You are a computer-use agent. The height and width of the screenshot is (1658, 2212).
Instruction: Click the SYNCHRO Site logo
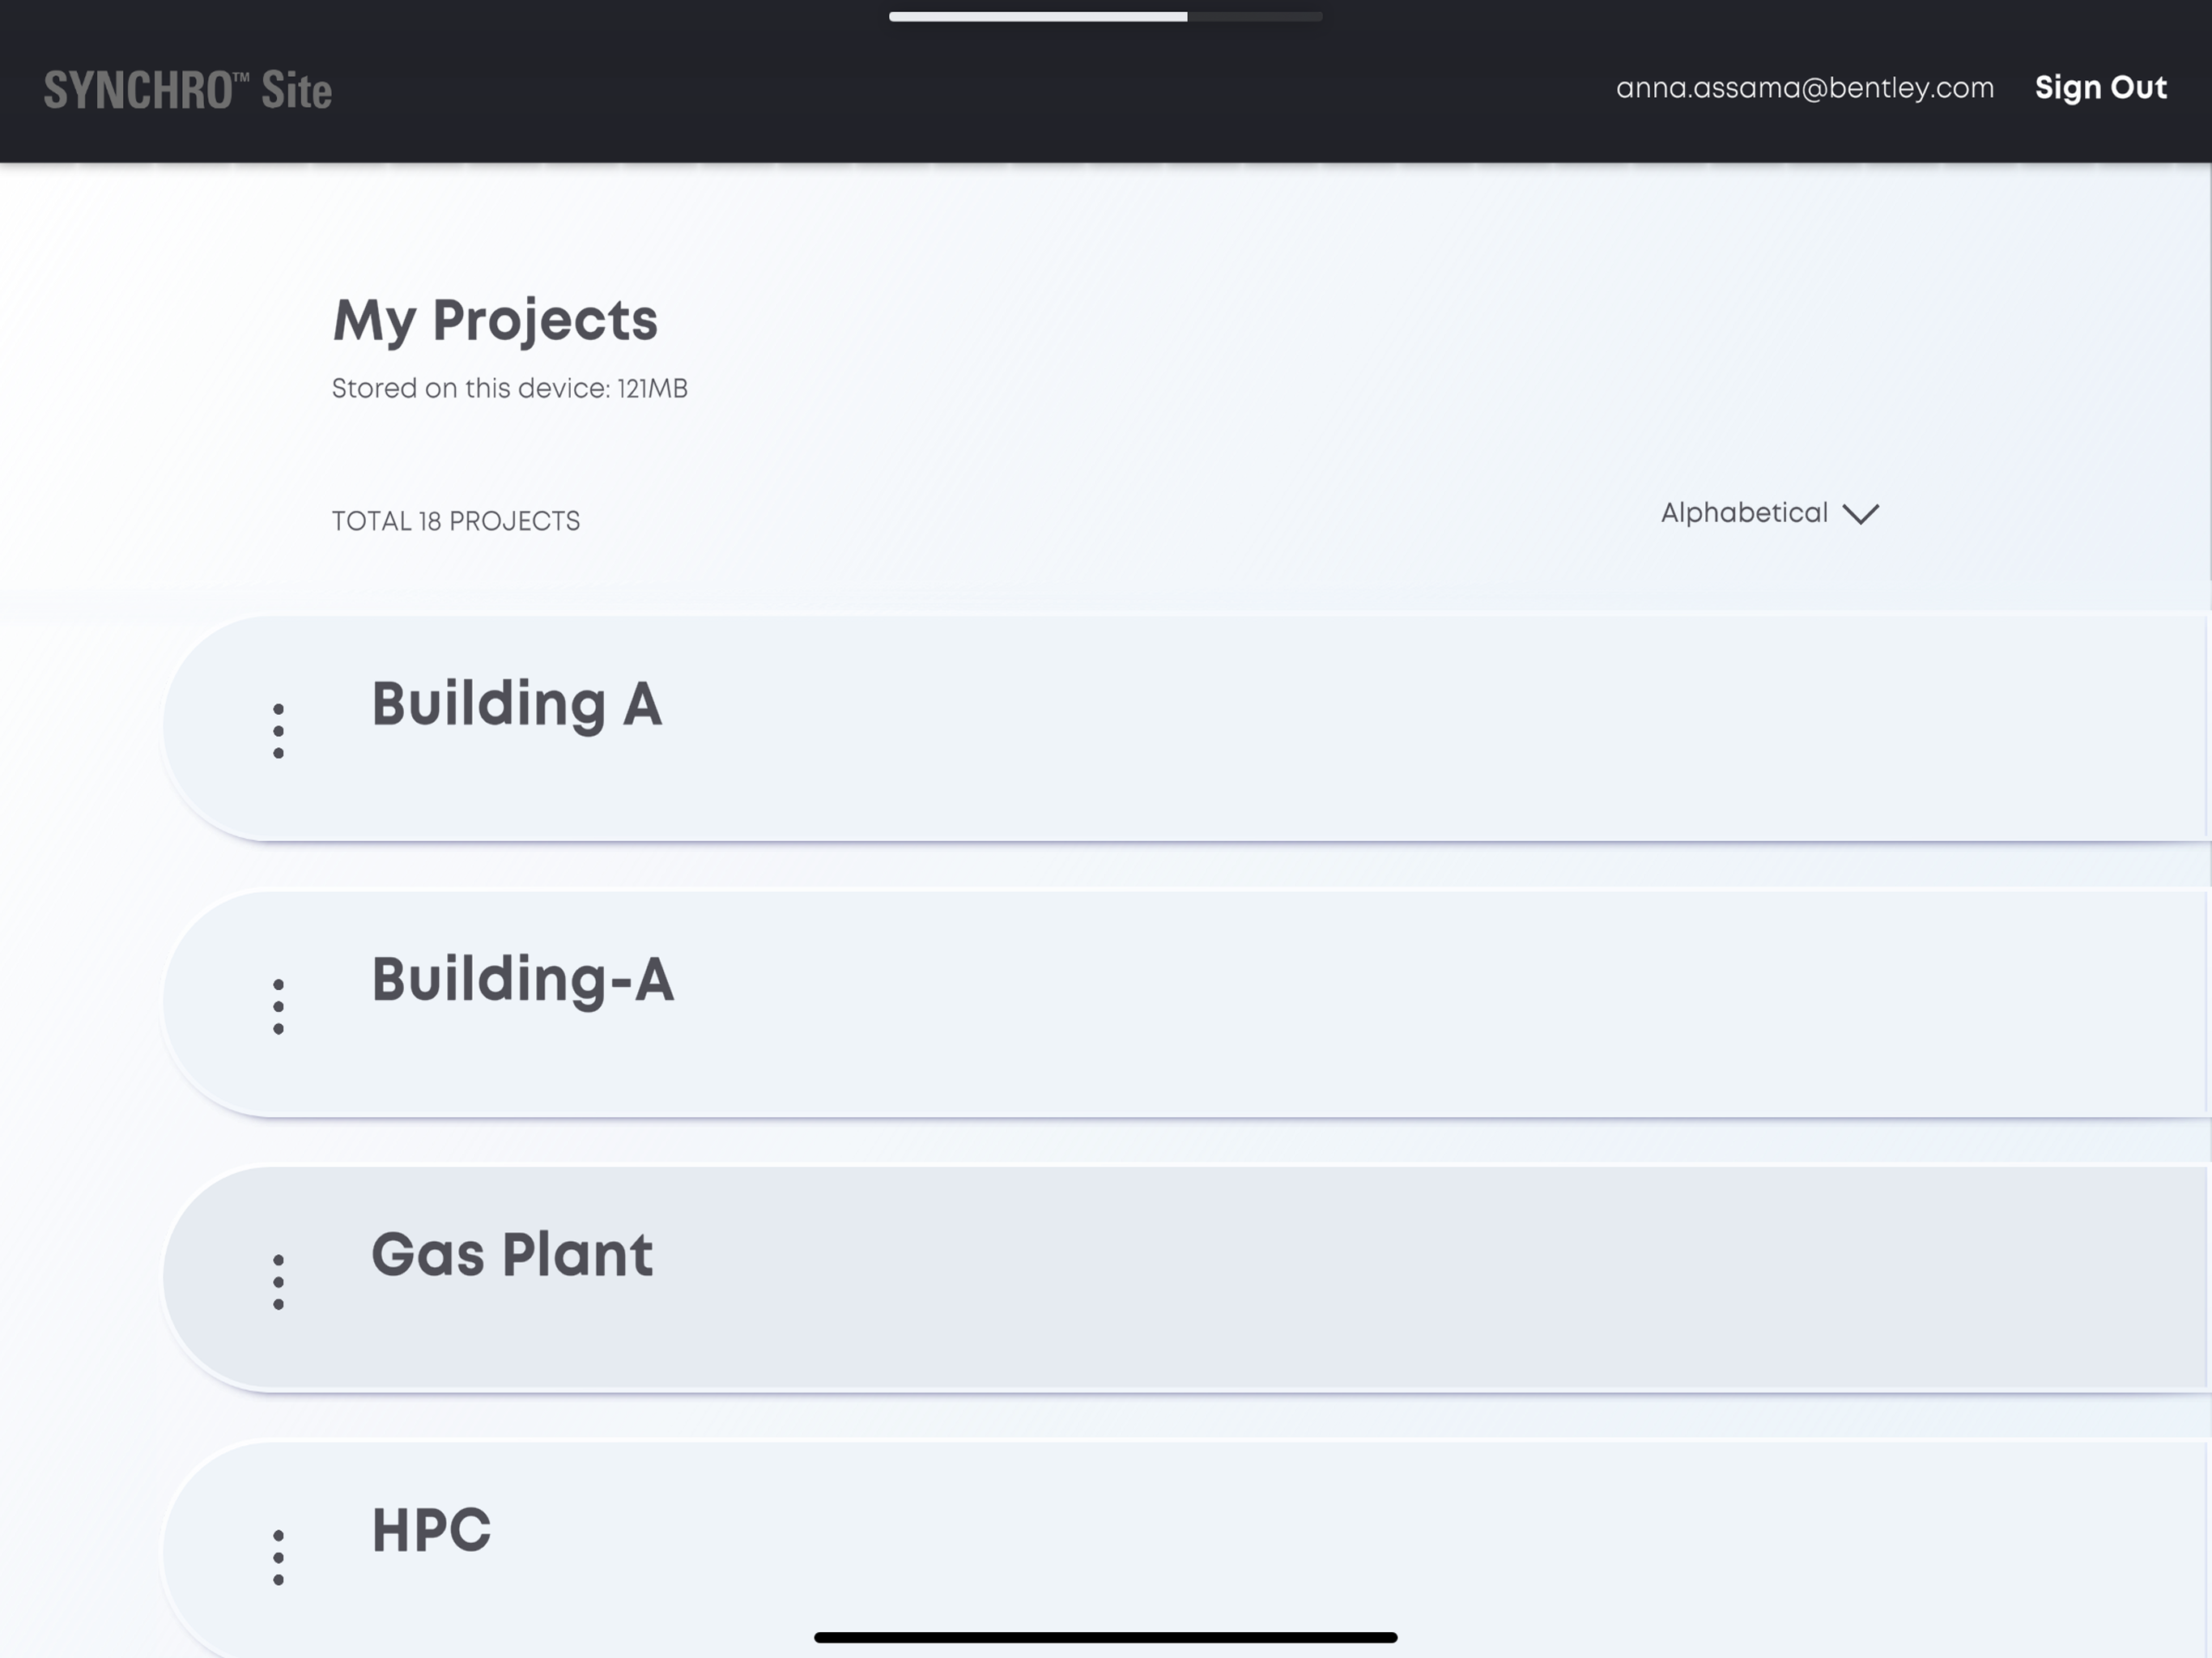(188, 90)
